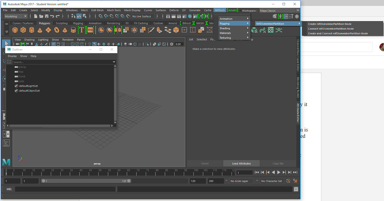
Task: Click the Mirror geometry shelf icon
Action: (x=118, y=30)
